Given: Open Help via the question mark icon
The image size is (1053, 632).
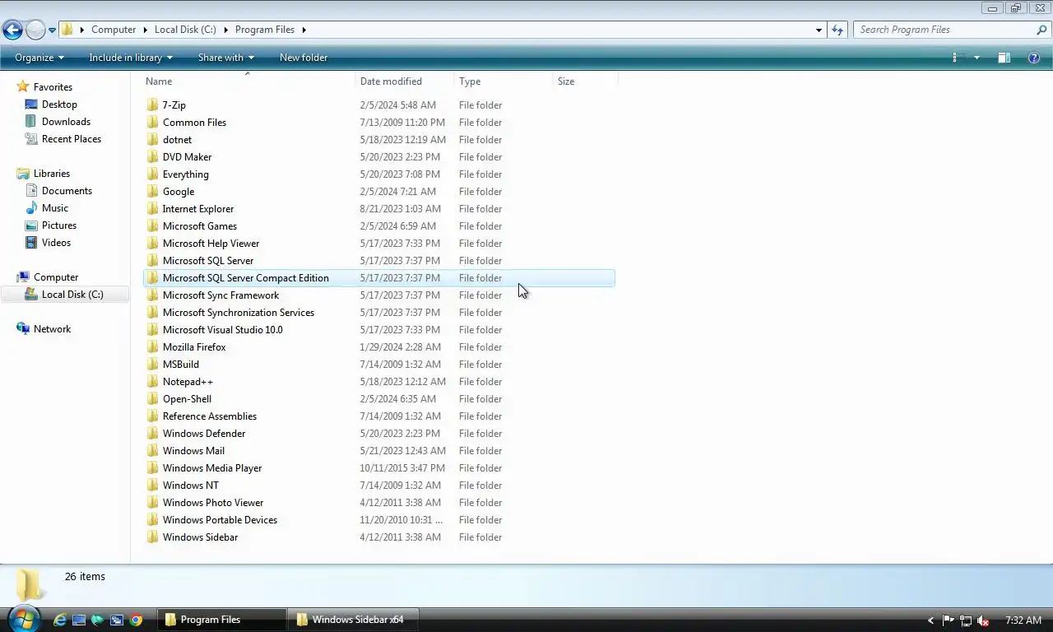Looking at the screenshot, I should coord(1034,58).
